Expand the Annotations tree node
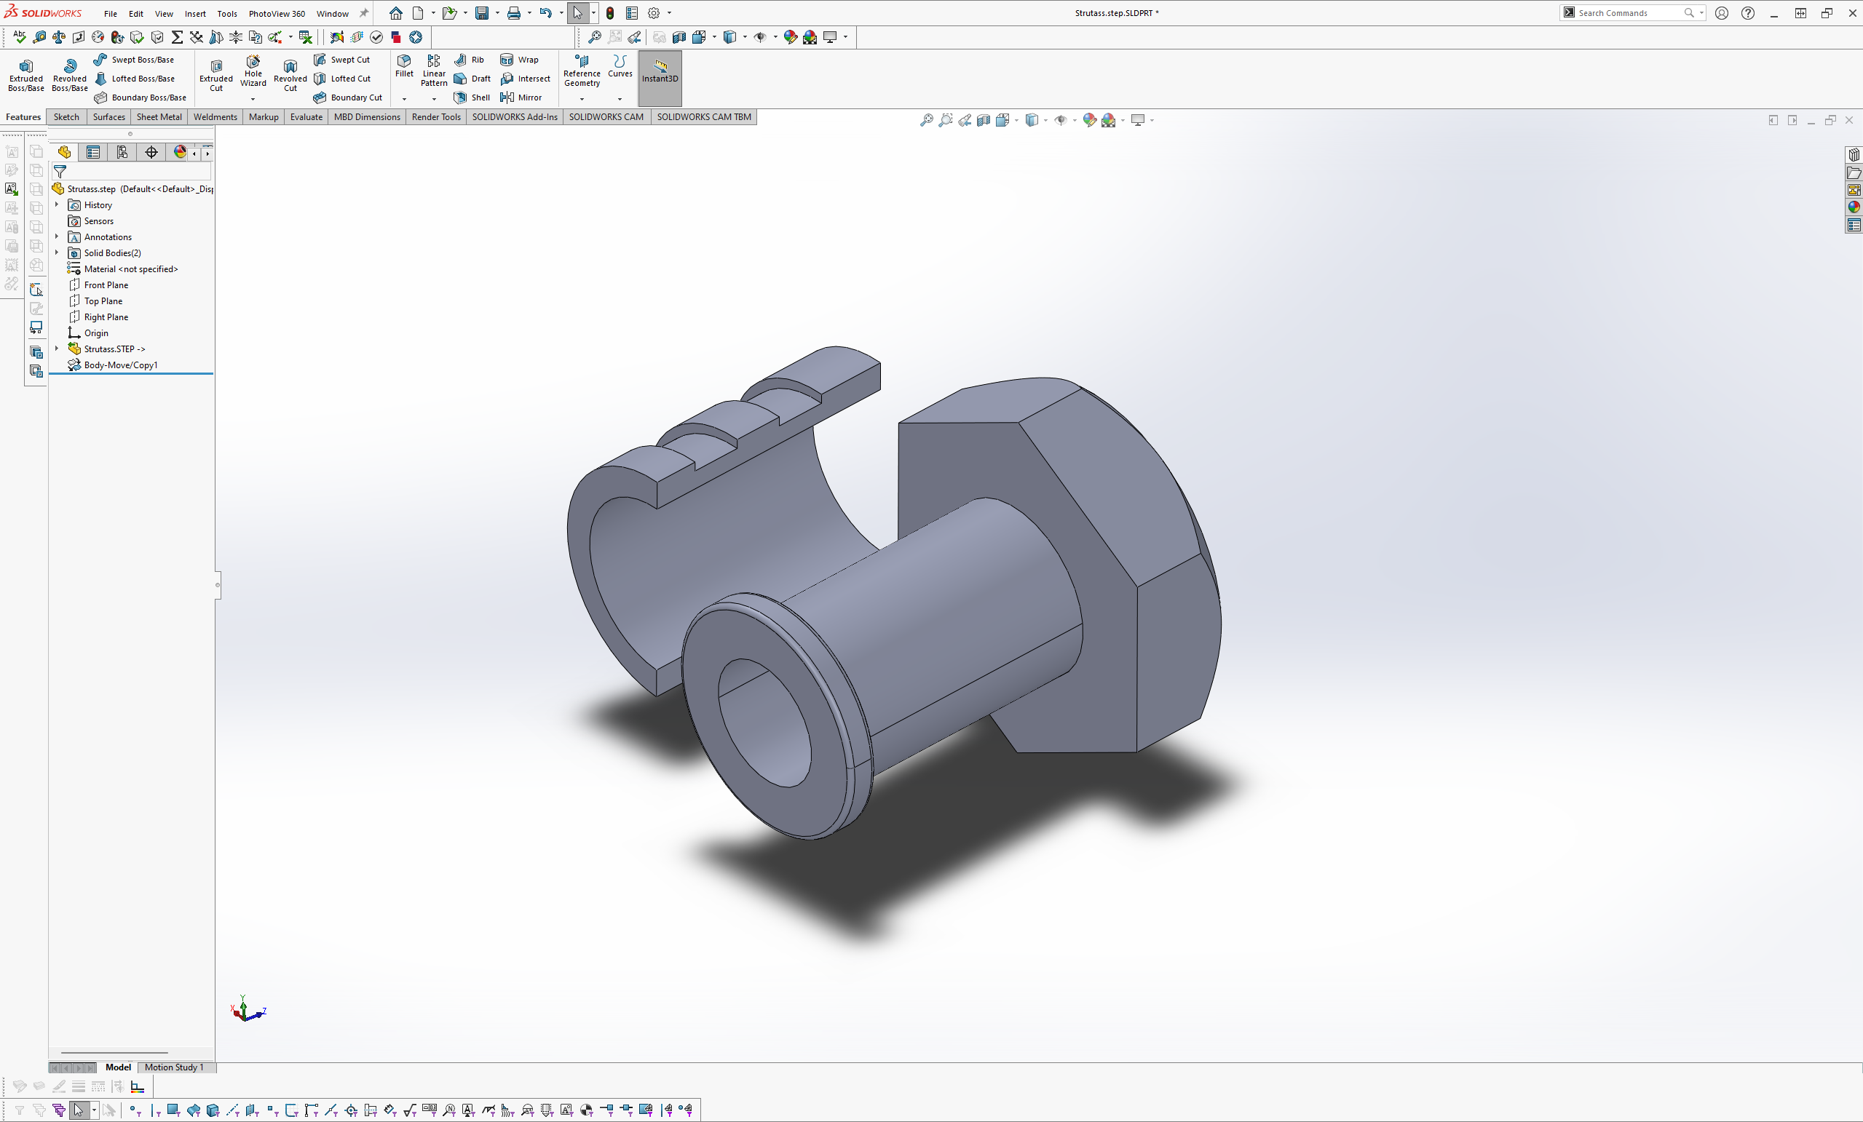 pyautogui.click(x=57, y=236)
